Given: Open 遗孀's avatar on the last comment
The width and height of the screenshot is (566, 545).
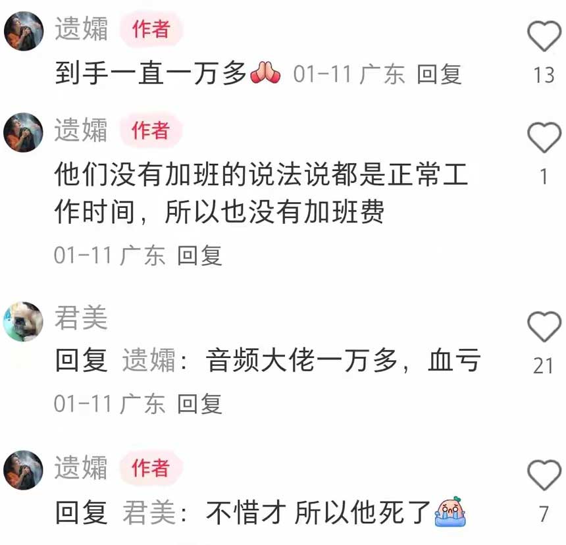Looking at the screenshot, I should [24, 470].
